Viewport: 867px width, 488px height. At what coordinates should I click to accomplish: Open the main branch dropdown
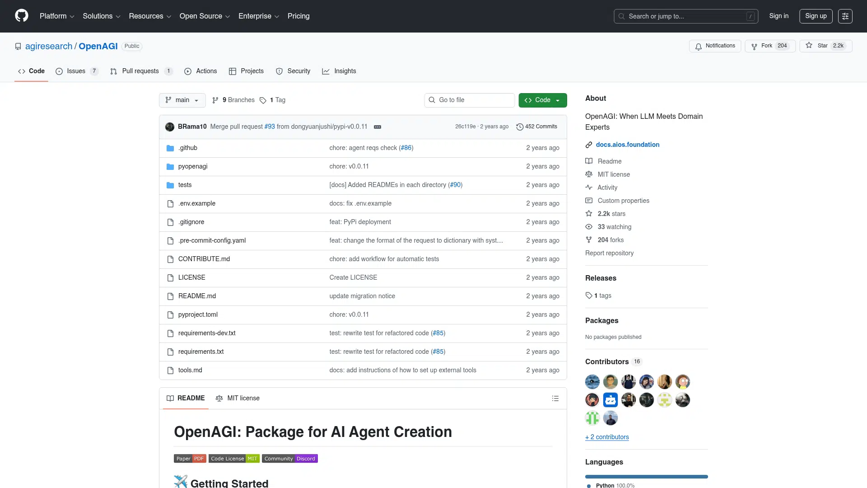(x=182, y=100)
